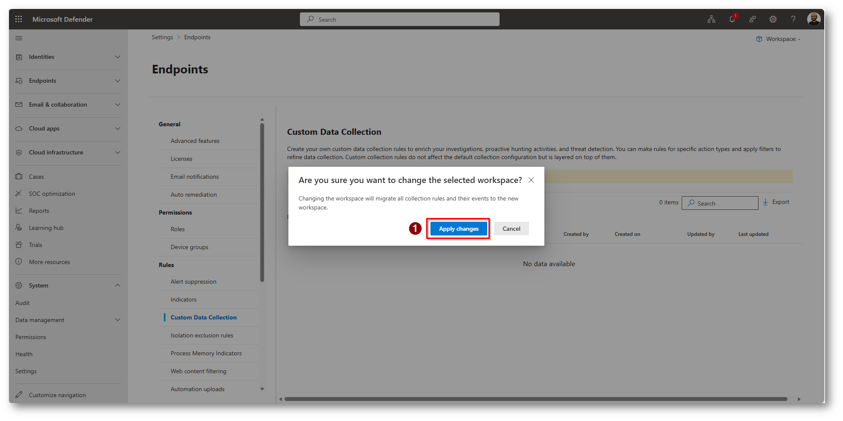Click the More resources info icon
The height and width of the screenshot is (421, 843).
[x=19, y=262]
